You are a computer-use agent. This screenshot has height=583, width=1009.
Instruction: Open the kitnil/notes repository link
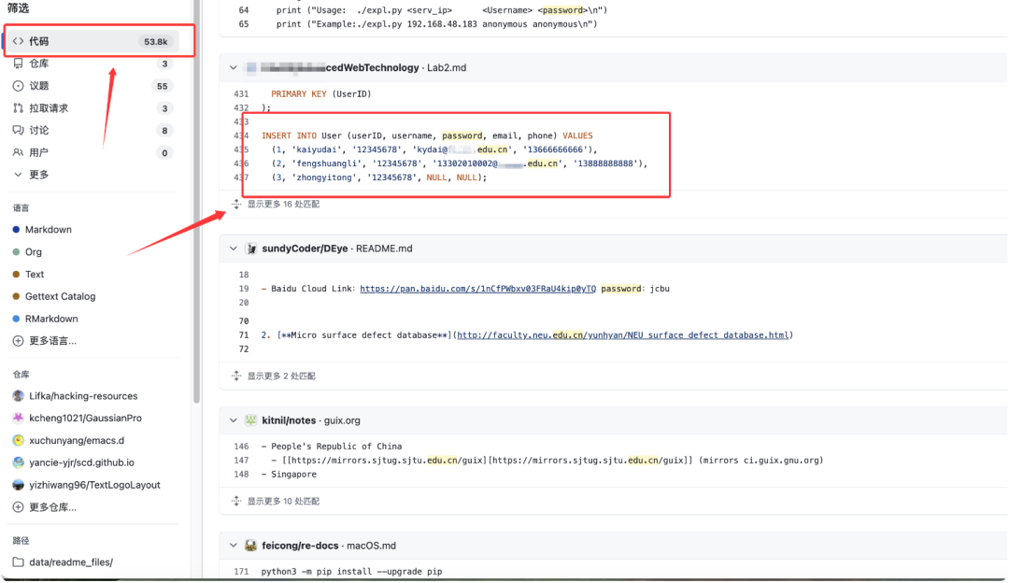[x=289, y=420]
